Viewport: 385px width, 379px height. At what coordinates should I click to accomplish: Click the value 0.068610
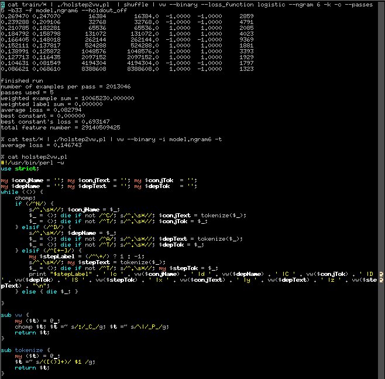46,69
